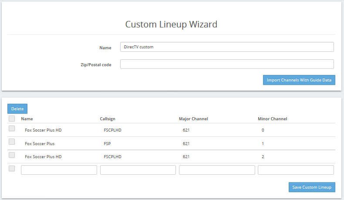Focus the lineup Name field containing DirecTV custom
The width and height of the screenshot is (344, 200).
coord(227,47)
